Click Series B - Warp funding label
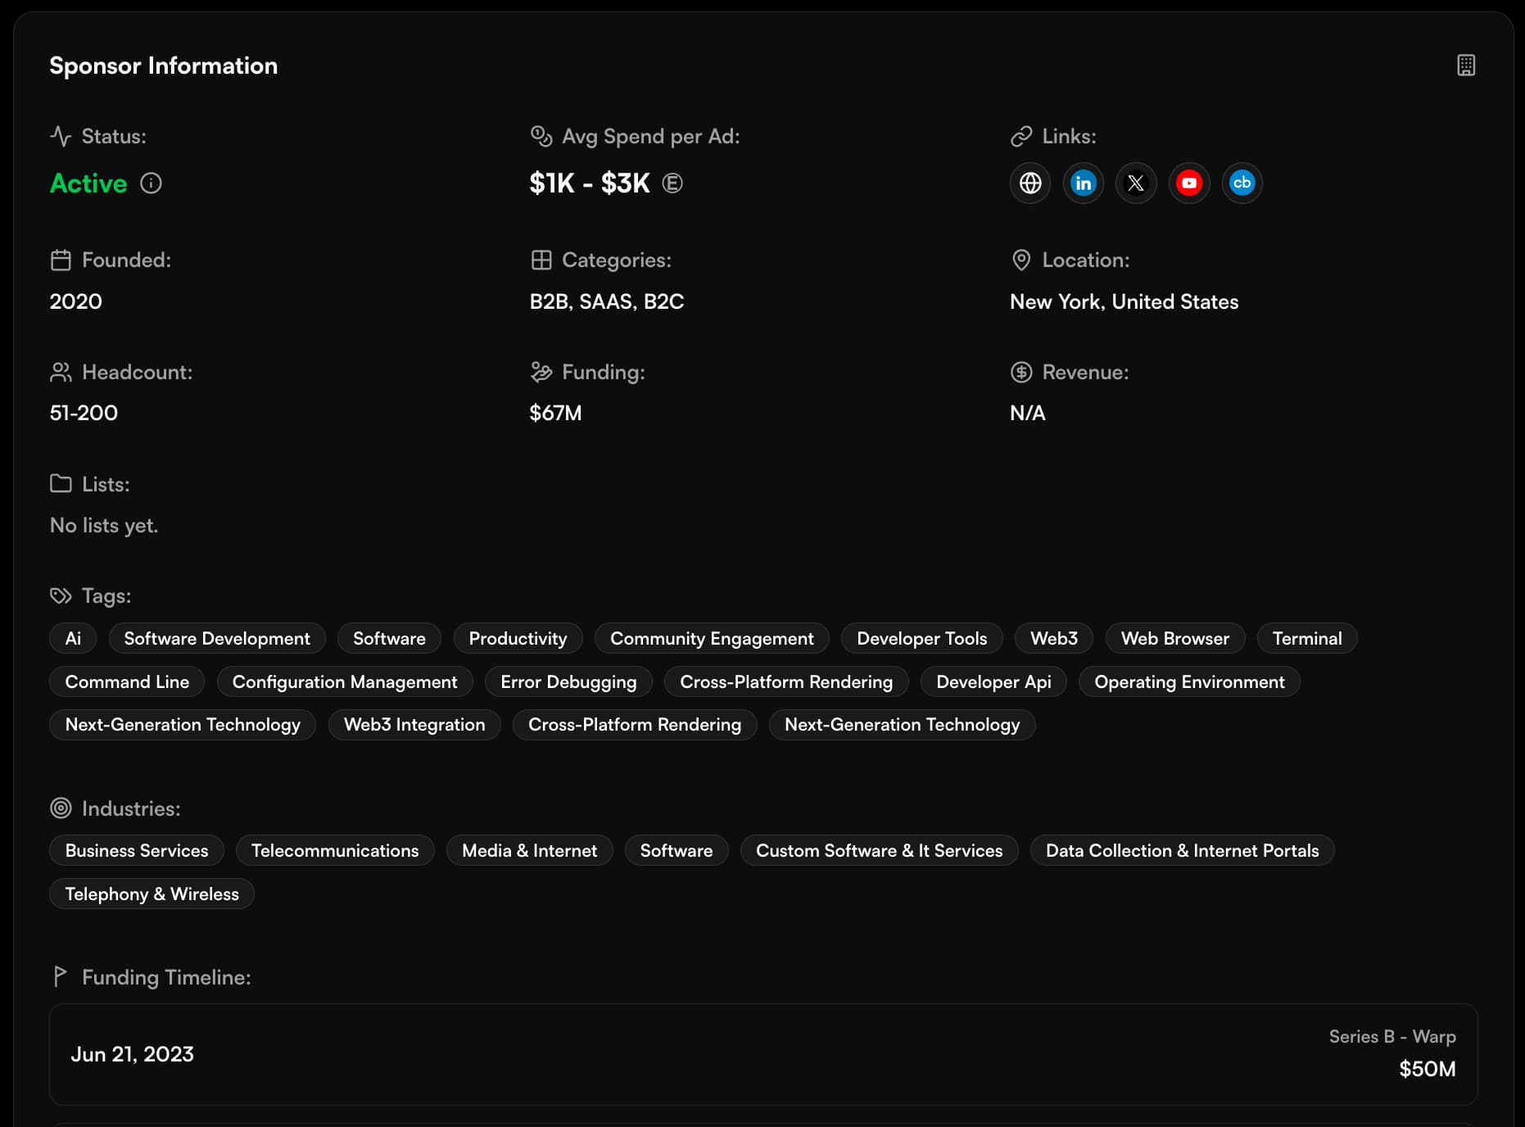The height and width of the screenshot is (1127, 1525). 1392,1036
